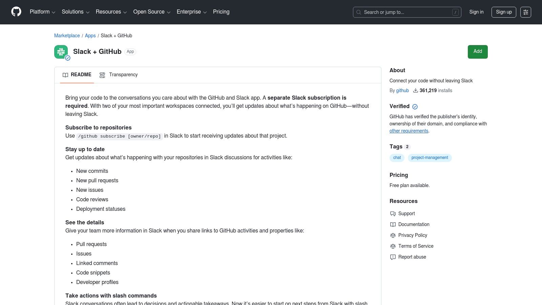Image resolution: width=542 pixels, height=305 pixels.
Task: Click the Subscribe to repositories heading
Action: tap(98, 127)
